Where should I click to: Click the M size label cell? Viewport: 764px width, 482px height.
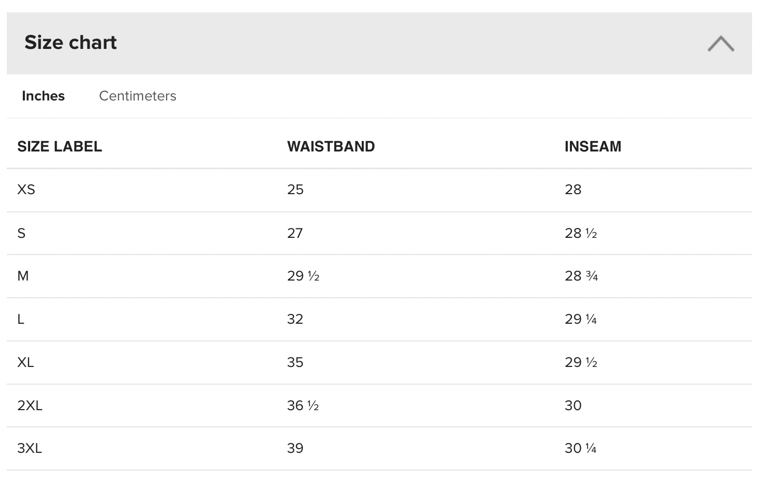coord(23,276)
